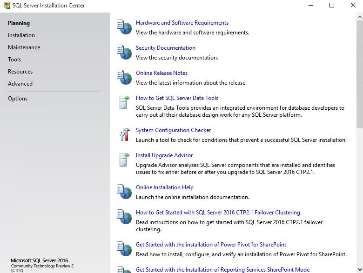Click the Online Installation Help globe icon
The image size is (363, 273).
point(124,192)
